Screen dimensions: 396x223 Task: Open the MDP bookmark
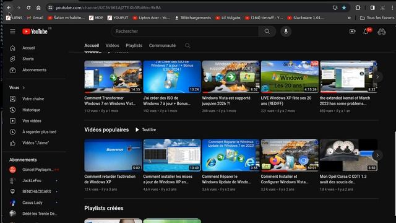[97, 18]
